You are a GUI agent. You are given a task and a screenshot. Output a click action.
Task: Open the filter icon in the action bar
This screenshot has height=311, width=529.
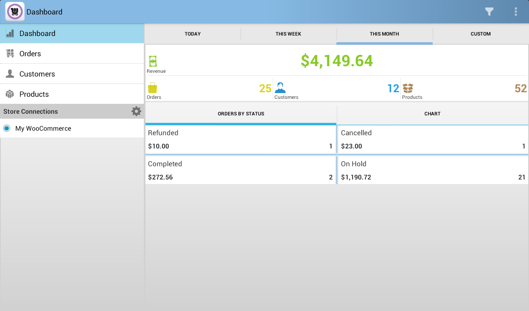(x=489, y=12)
